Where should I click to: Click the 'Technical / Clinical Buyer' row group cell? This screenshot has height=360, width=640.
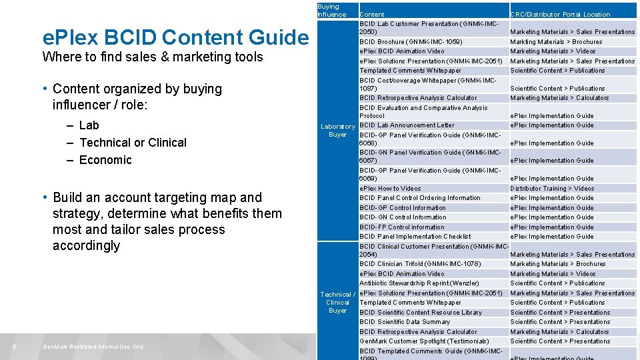338,302
